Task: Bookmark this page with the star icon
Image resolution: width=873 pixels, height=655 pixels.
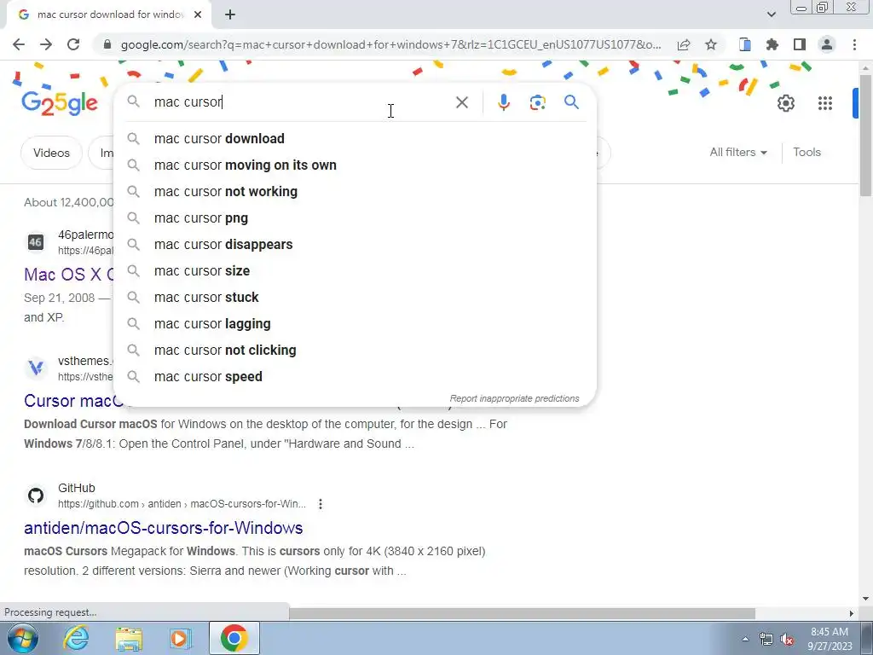Action: [x=710, y=44]
